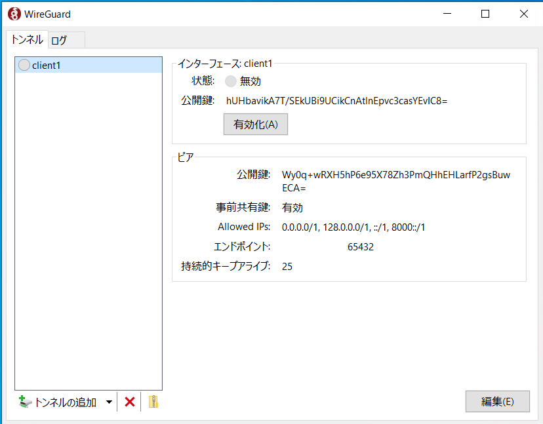This screenshot has height=424, width=543.
Task: Click the 事前共有鍵 value 有効
Action: 292,207
